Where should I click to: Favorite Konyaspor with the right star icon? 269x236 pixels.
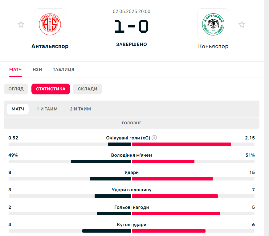click(x=242, y=24)
